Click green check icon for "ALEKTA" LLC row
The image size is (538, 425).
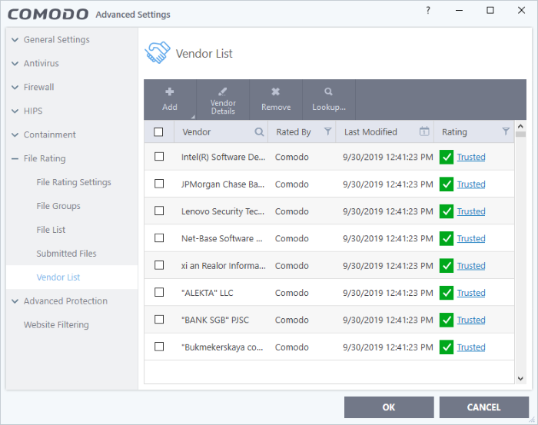447,293
